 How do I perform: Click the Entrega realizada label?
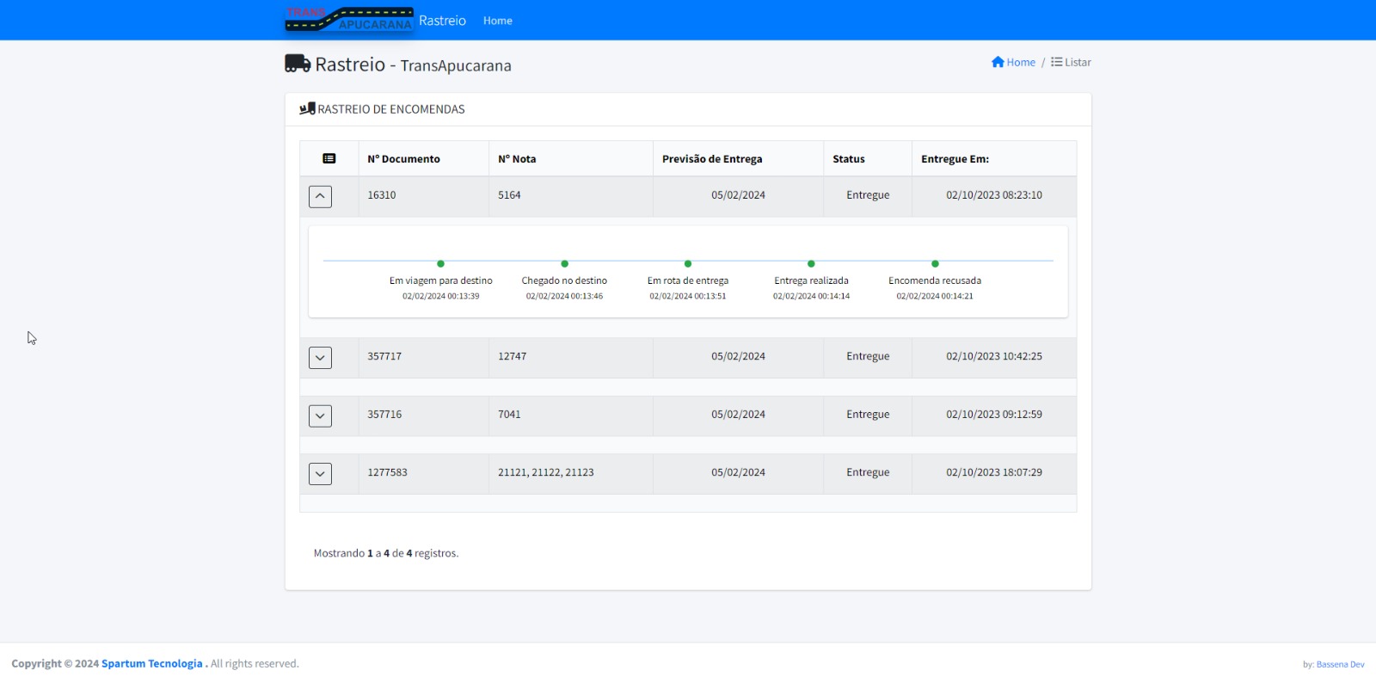[811, 280]
